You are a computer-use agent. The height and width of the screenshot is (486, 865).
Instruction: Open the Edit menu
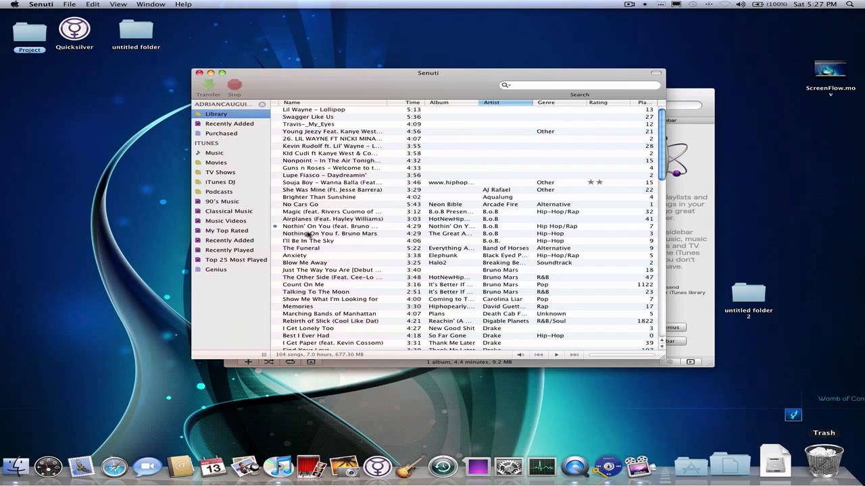[93, 4]
